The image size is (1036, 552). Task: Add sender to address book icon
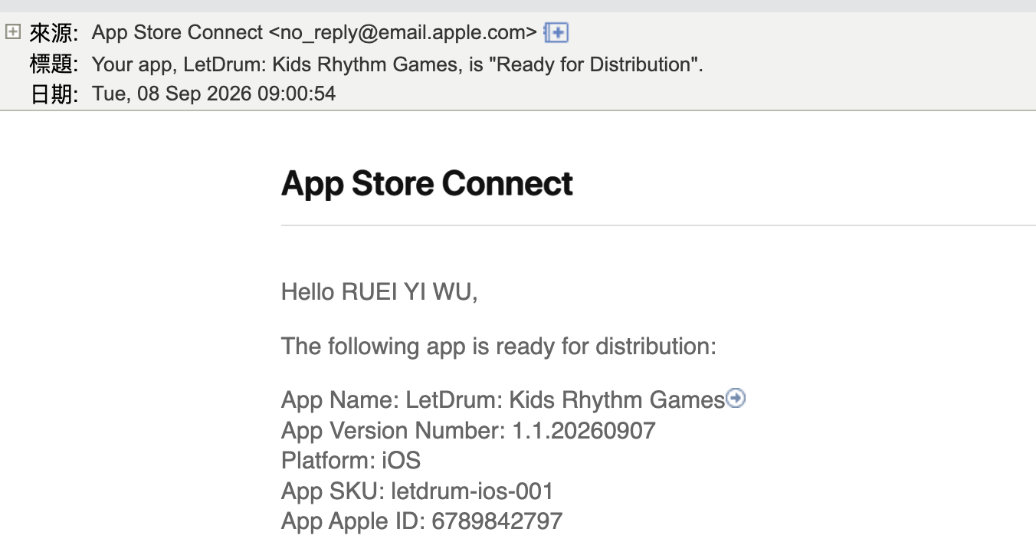tap(556, 32)
